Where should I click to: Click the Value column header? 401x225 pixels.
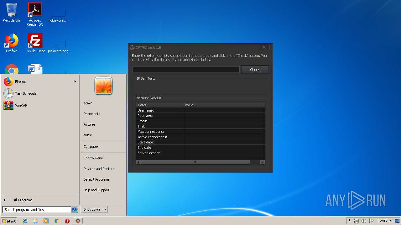(x=224, y=105)
